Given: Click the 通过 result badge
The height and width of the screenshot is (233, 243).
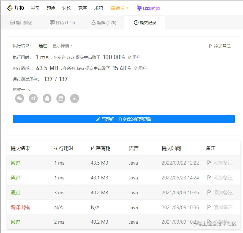Looking at the screenshot, I should [x=43, y=46].
